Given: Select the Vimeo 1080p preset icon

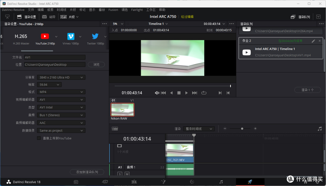Looking at the screenshot, I should pyautogui.click(x=71, y=36).
